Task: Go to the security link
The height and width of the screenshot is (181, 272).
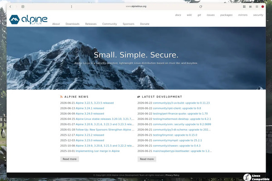Action: 258,15
